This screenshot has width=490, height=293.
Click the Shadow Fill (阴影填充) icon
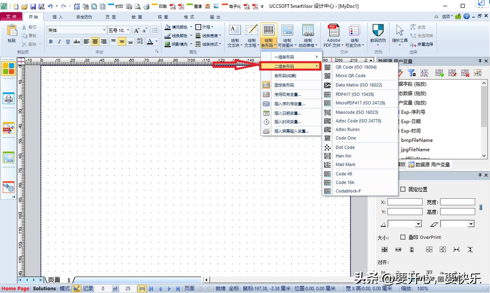[x=167, y=44]
